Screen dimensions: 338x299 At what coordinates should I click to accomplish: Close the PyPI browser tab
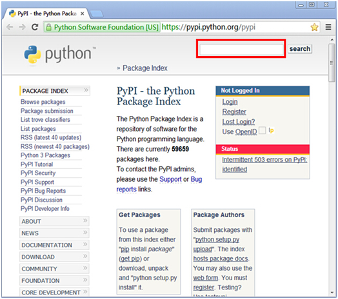[82, 14]
